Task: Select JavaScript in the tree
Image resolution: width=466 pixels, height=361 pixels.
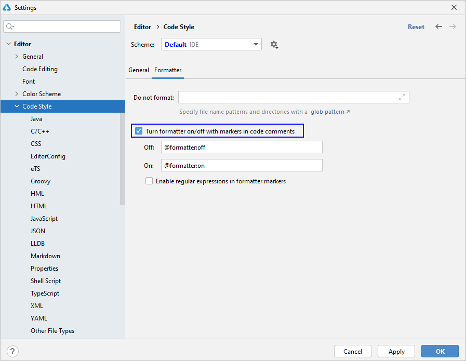Action: [x=44, y=219]
